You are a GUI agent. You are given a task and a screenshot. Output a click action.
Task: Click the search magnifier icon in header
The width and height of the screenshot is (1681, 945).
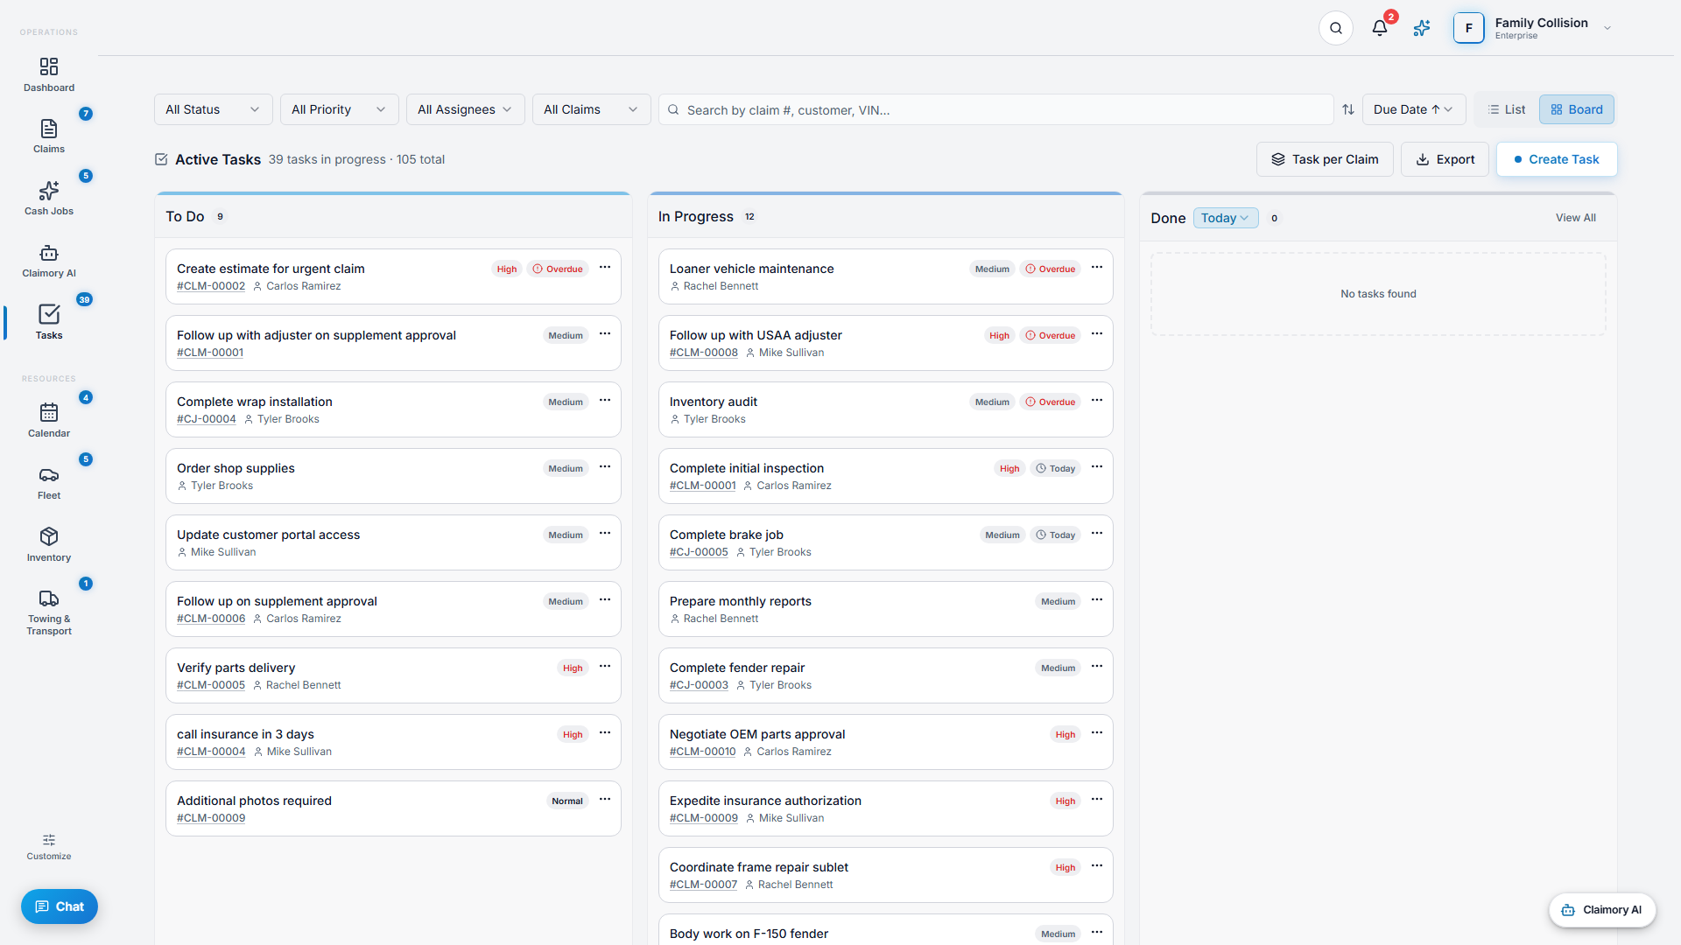click(x=1336, y=28)
